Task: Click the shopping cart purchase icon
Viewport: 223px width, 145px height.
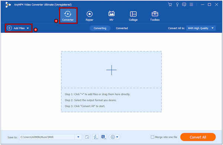Action: [x=170, y=4]
